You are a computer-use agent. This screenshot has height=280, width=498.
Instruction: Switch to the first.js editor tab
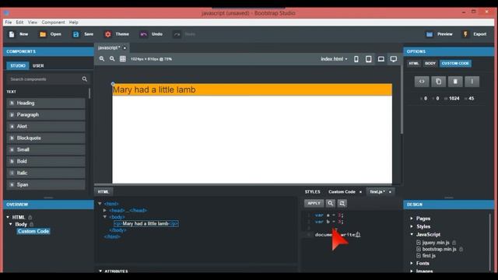coord(377,192)
